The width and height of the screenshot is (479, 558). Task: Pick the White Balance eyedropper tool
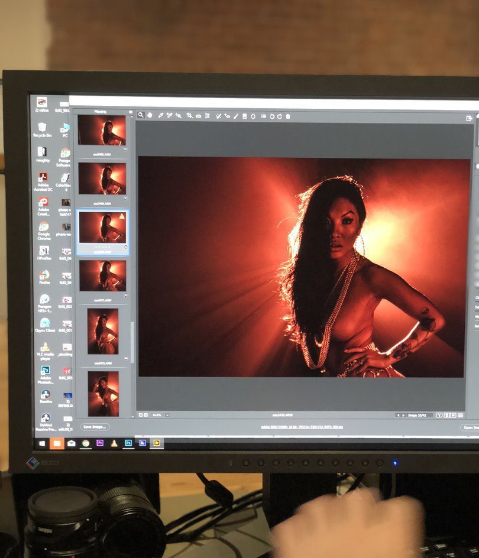(160, 115)
